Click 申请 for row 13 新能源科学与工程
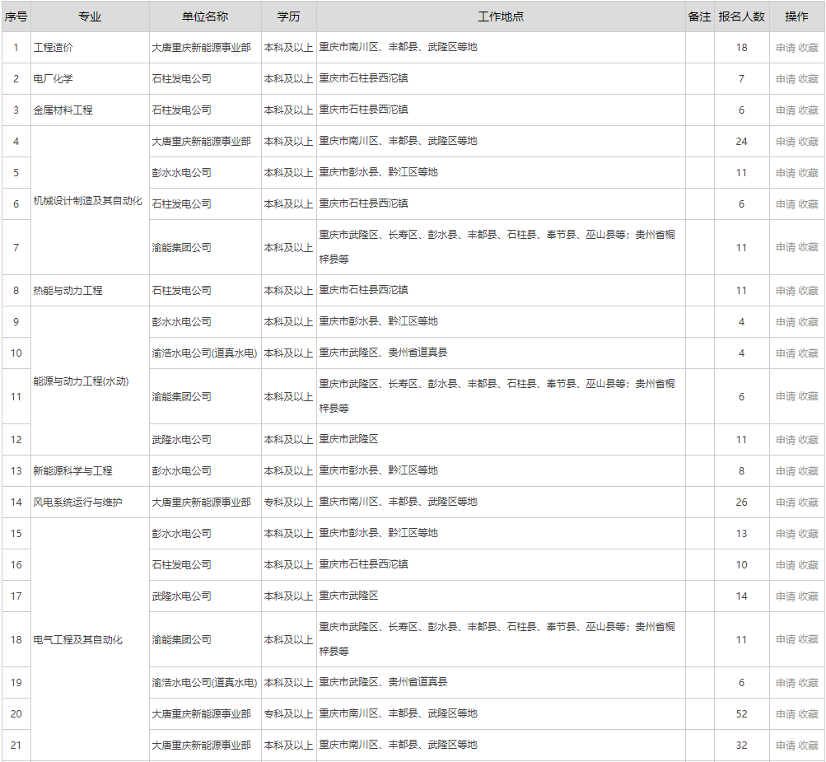Screen dimensions: 826x762 785,471
